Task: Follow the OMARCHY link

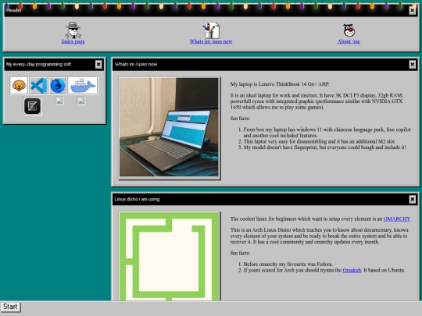Action: pos(397,218)
